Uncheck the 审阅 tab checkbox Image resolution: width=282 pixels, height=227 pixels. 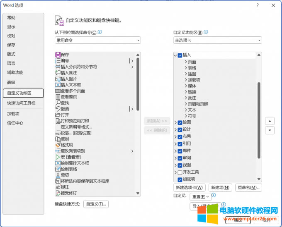180,158
